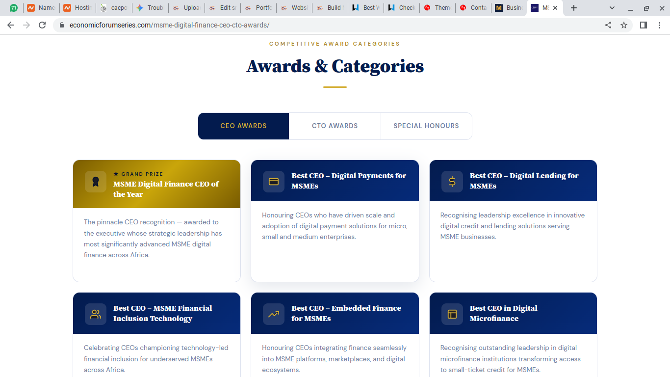
Task: Open Best CEO – MSME Financial Inclusion Technology
Action: (156, 335)
